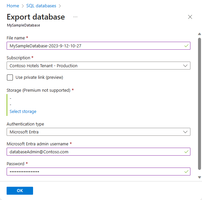Click the Subscription dropdown chevron arrow

pyautogui.click(x=185, y=66)
